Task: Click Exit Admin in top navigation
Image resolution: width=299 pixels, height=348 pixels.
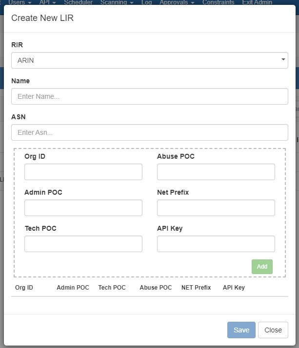Action: click(x=257, y=2)
